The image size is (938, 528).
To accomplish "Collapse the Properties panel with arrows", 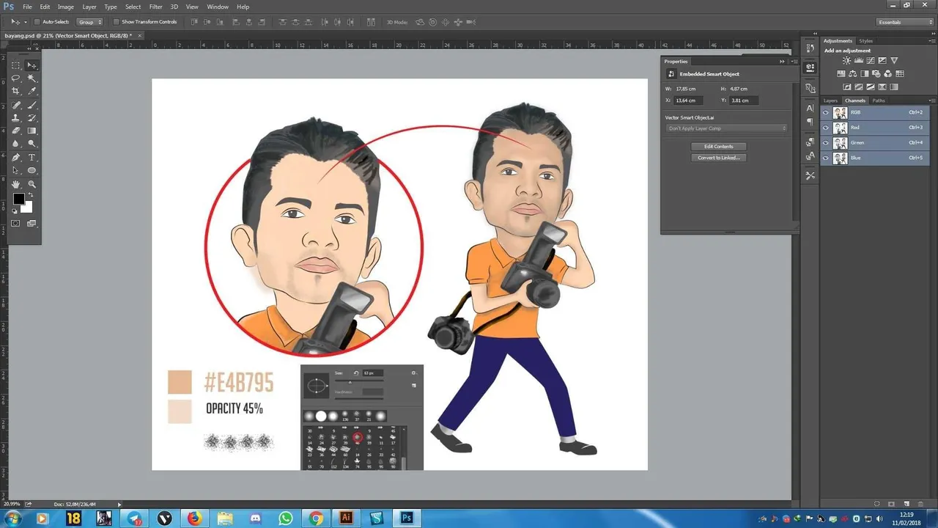I will [x=782, y=62].
